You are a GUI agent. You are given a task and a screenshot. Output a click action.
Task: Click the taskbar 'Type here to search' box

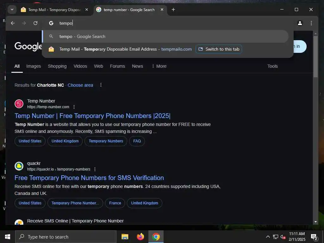coord(66,237)
